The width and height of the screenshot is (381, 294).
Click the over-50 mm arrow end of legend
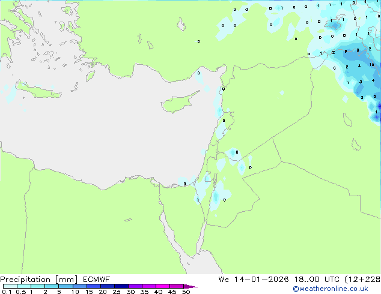click(x=190, y=286)
